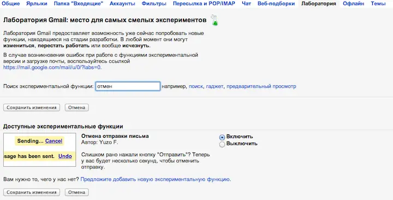Open Пересылка и POP/IMAP tab
The image size is (393, 200).
click(204, 3)
